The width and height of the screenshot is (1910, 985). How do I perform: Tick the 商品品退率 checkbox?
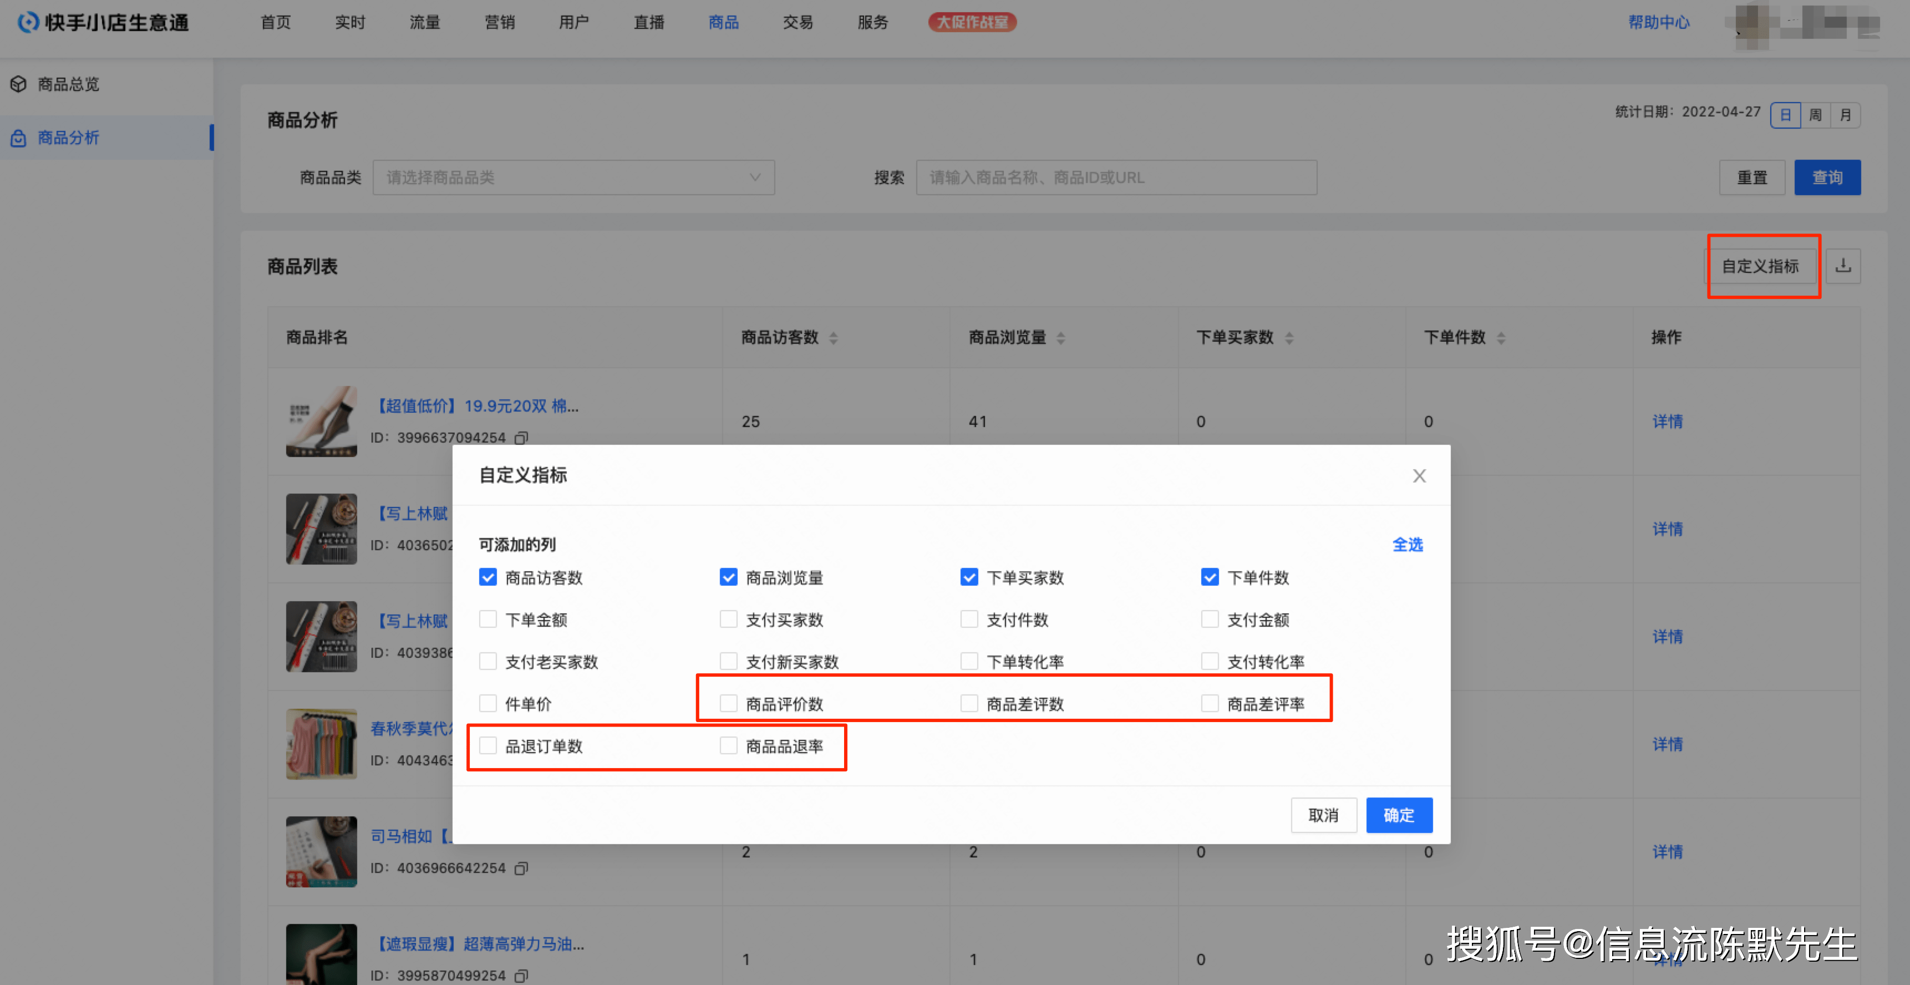(729, 745)
